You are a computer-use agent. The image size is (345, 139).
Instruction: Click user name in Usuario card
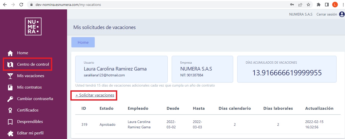point(115,69)
